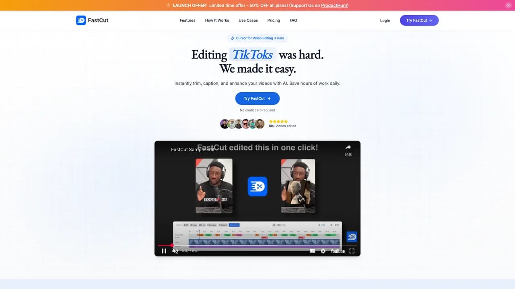The width and height of the screenshot is (515, 289).
Task: Unmute the video player
Action: [175, 251]
